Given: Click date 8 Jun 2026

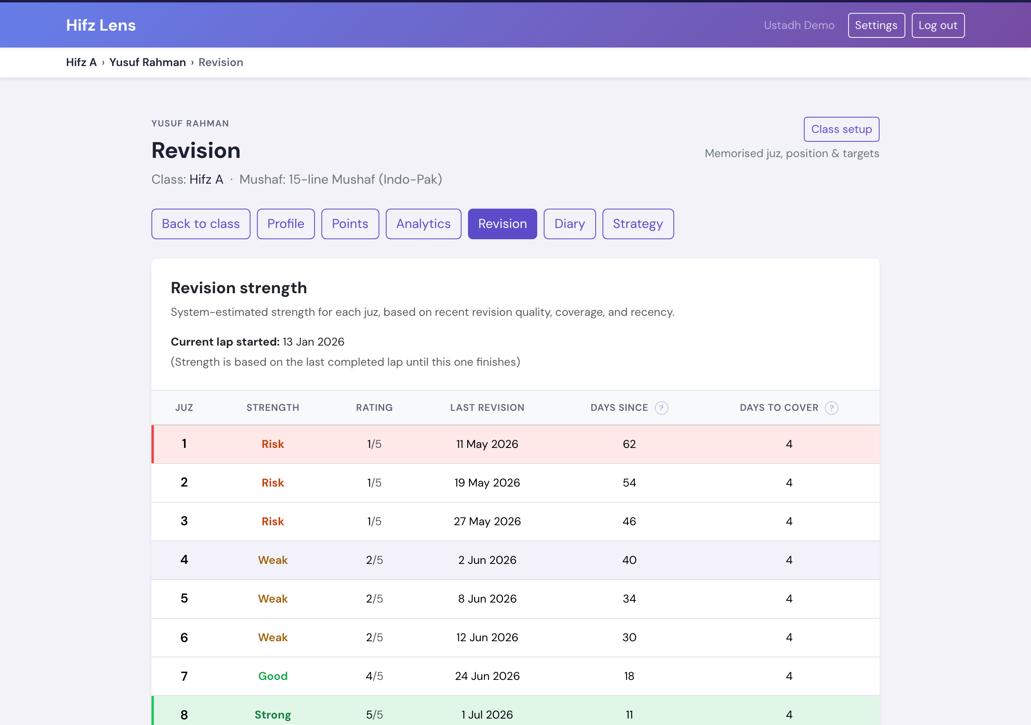Looking at the screenshot, I should click(x=487, y=599).
